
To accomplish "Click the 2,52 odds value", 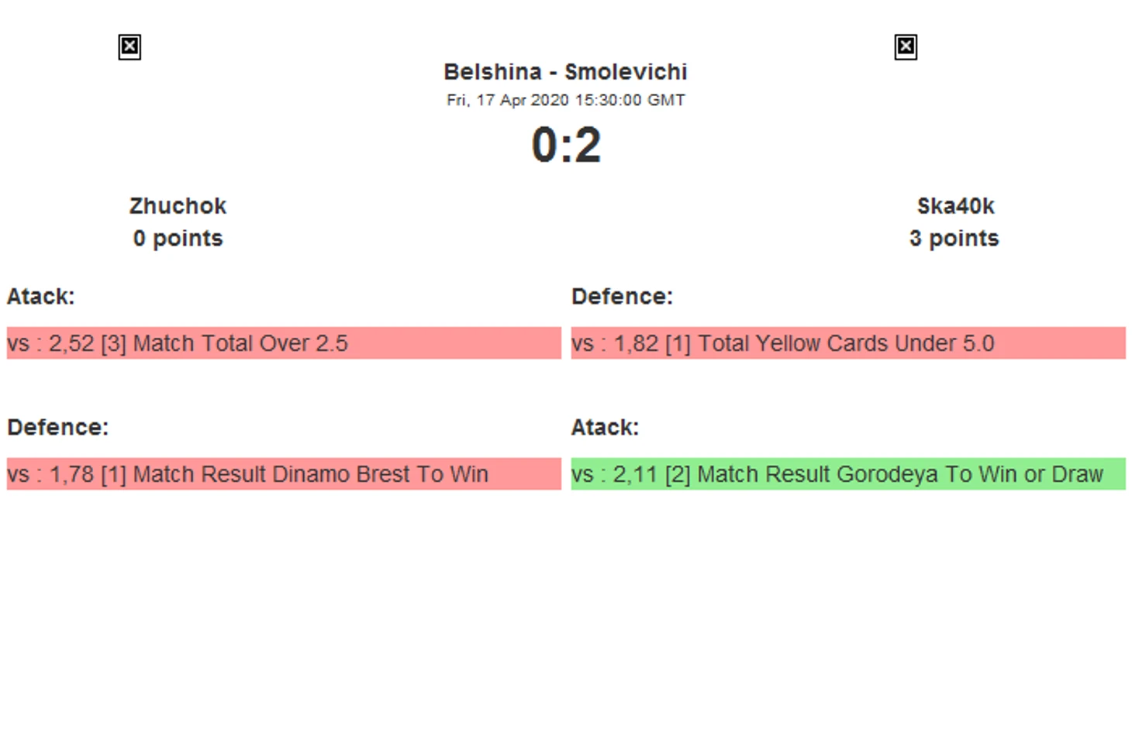I will [x=71, y=343].
